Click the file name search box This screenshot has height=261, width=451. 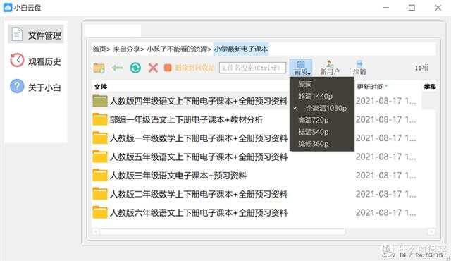[x=252, y=68]
